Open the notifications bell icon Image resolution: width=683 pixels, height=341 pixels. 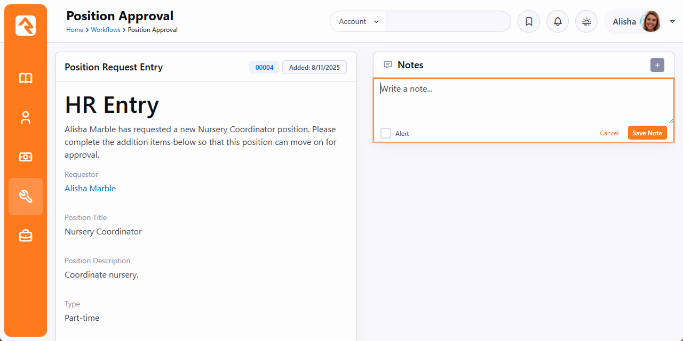558,22
